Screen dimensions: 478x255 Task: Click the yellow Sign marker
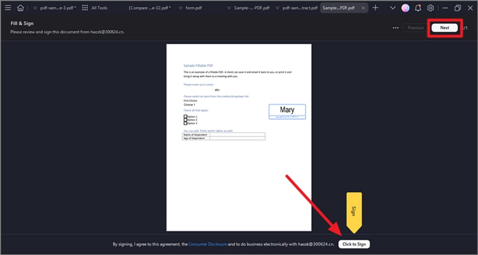(x=354, y=213)
